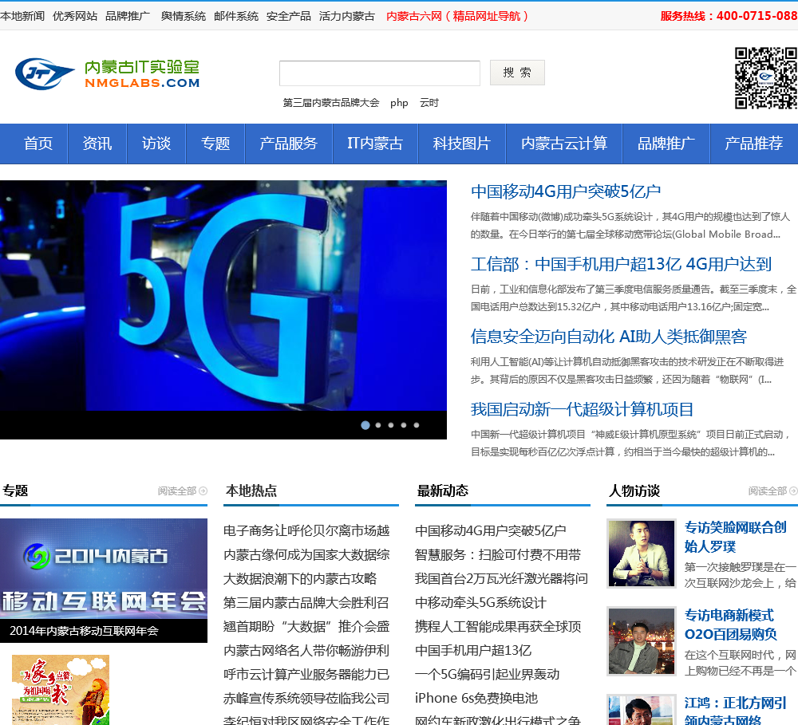Open headline 信息安全迈向自动化 AI助人类抵御黑客
Image resolution: width=798 pixels, height=725 pixels.
pyautogui.click(x=609, y=337)
